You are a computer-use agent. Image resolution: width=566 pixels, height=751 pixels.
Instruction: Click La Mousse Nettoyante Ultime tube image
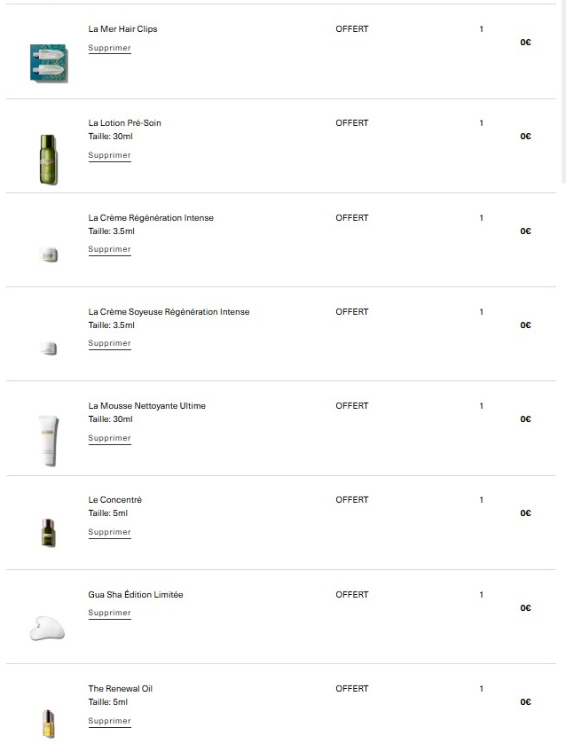[48, 441]
